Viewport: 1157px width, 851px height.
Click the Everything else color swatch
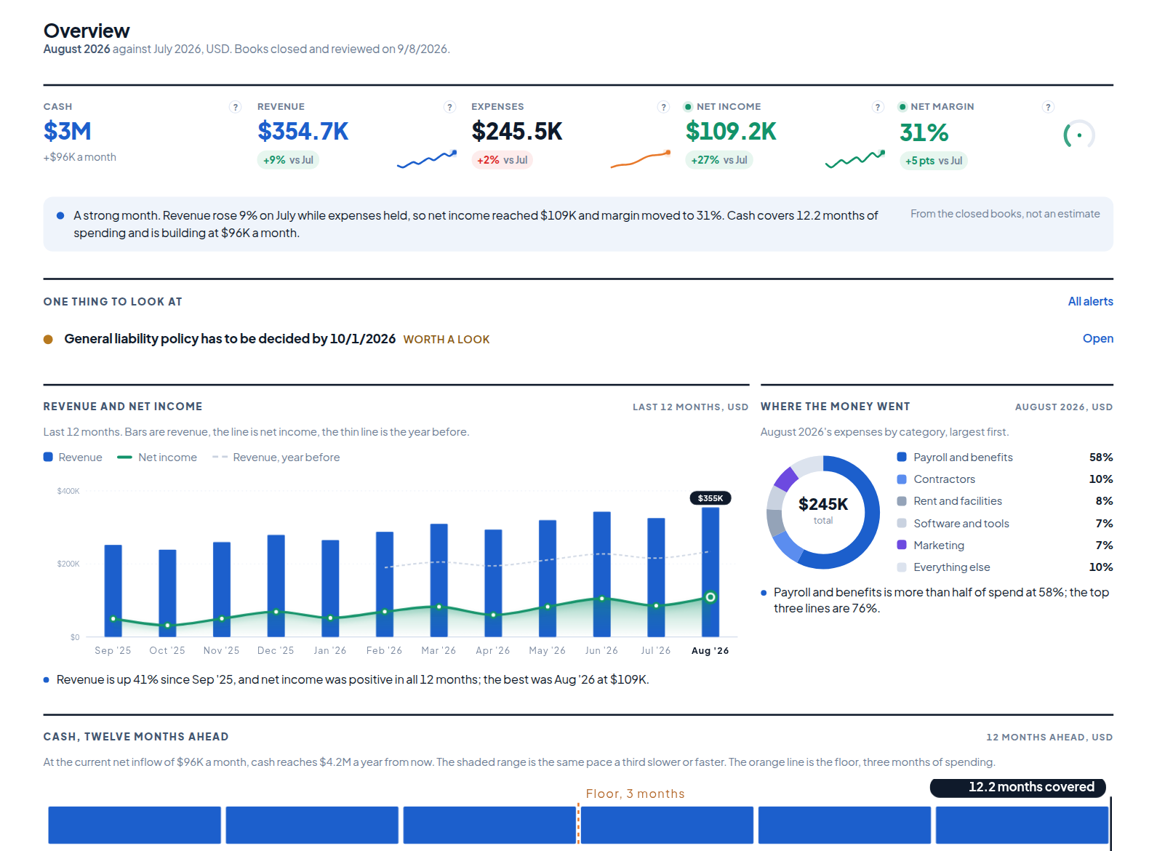[902, 567]
